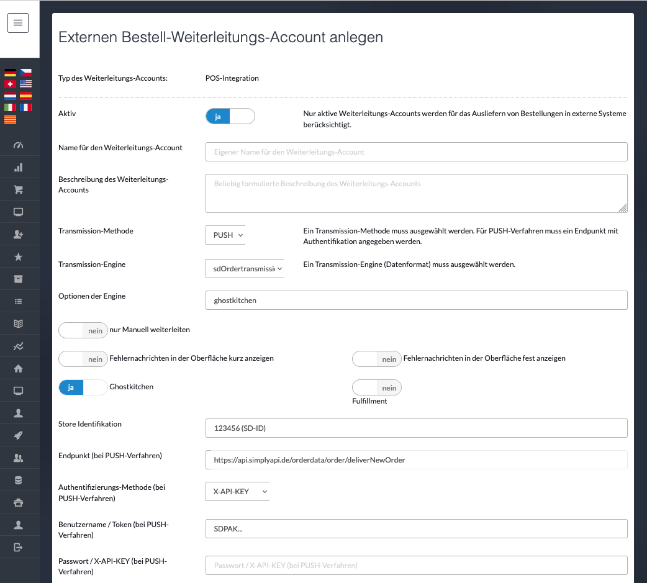
Task: Switch language via the German flag
Action: [11, 73]
